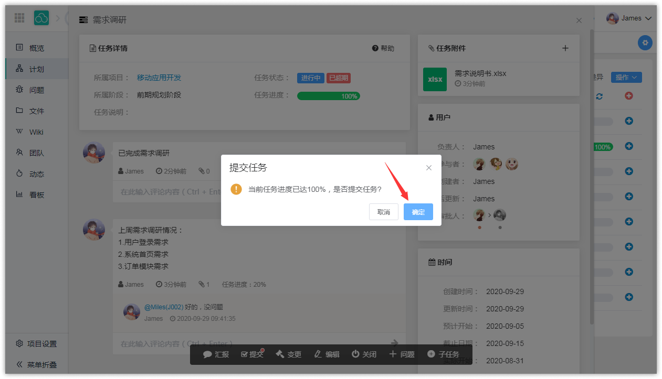This screenshot has width=662, height=379.
Task: Open the 概览 sidebar item
Action: (37, 48)
